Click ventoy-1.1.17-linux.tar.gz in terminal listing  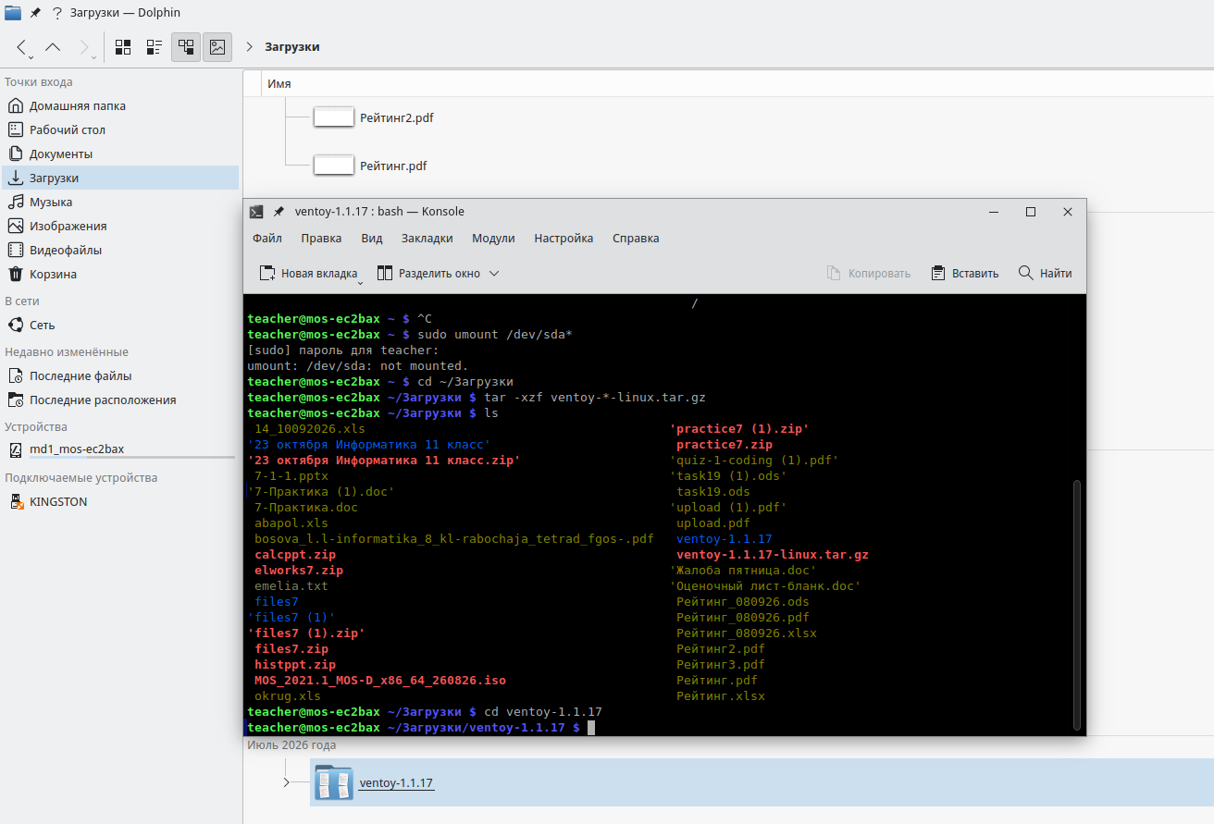tap(773, 555)
